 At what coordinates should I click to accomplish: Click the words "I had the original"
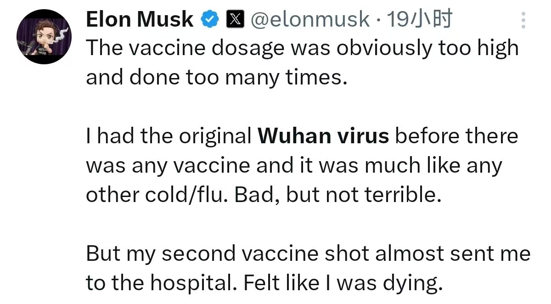click(169, 136)
